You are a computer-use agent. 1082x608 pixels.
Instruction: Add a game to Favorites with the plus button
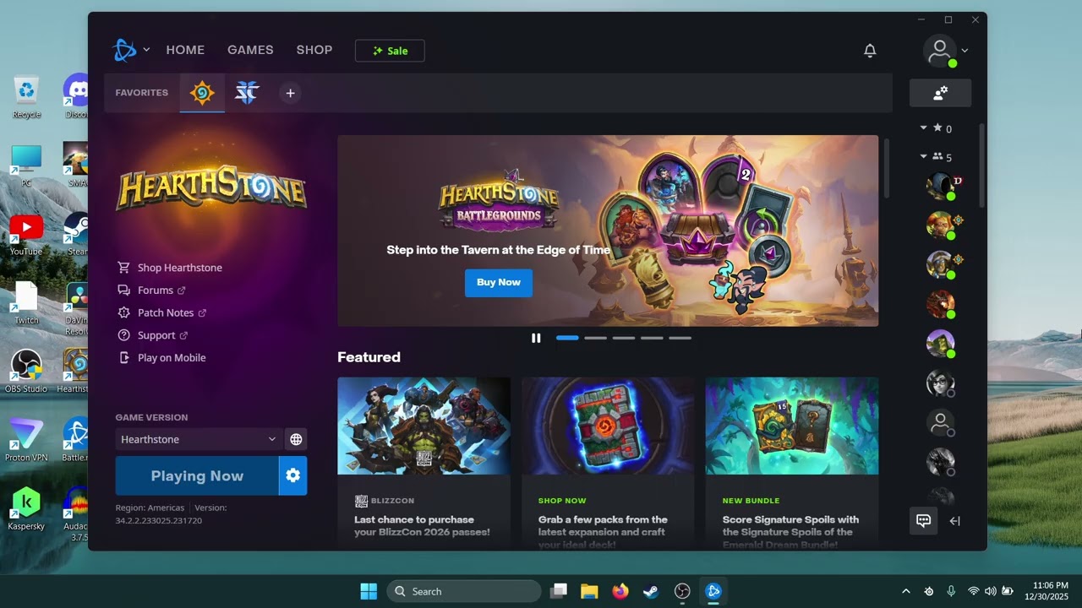(290, 93)
